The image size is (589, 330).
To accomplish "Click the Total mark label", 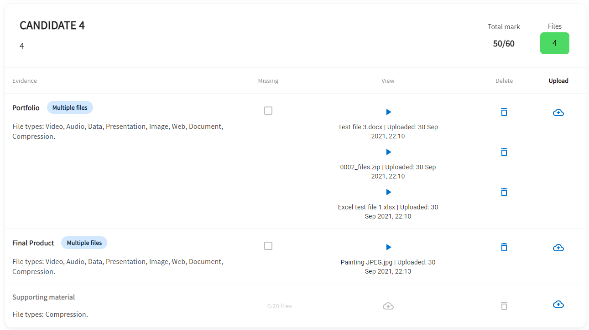I will [x=504, y=27].
